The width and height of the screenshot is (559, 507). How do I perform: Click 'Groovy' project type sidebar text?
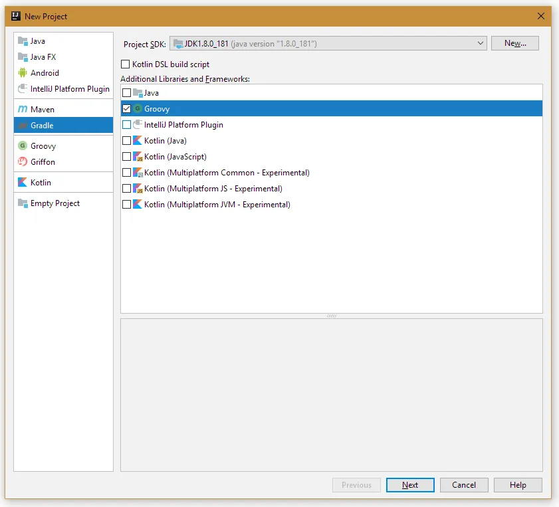tap(43, 146)
